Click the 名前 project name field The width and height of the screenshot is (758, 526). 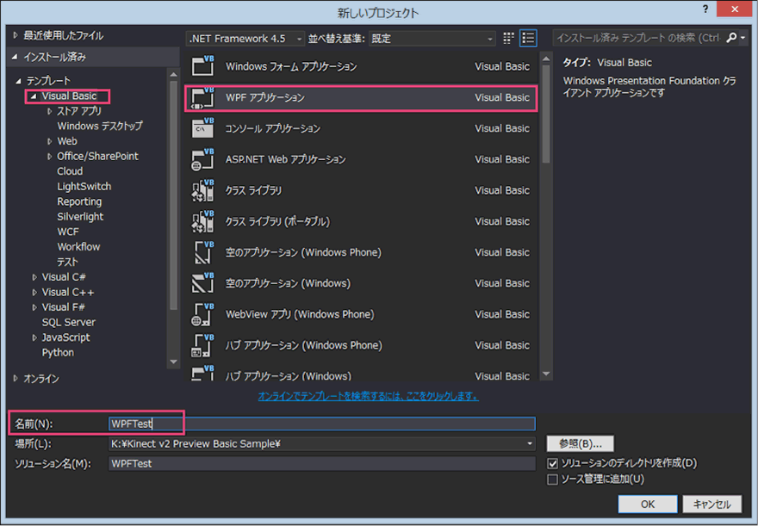point(322,424)
